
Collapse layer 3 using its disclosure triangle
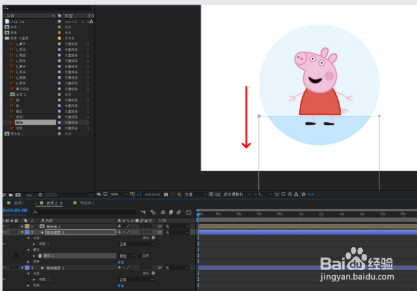[22, 268]
